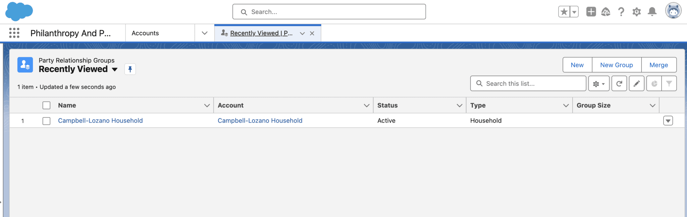
Task: Switch to the Accounts tab
Action: click(145, 33)
